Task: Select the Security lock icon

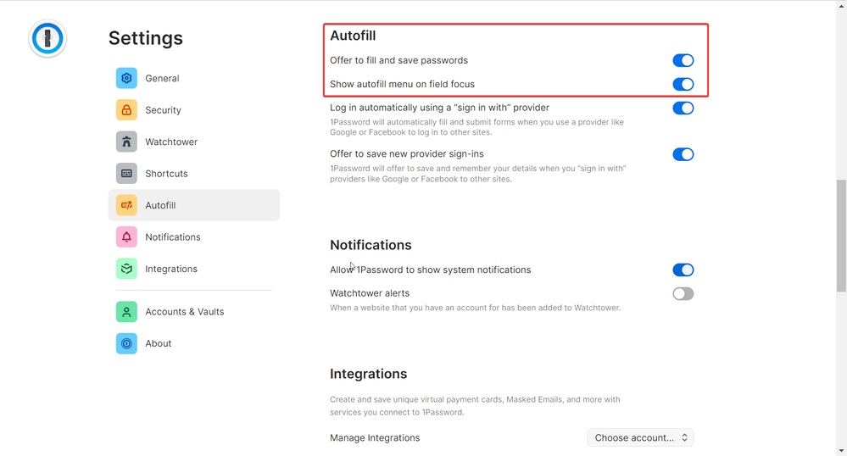Action: tap(126, 110)
